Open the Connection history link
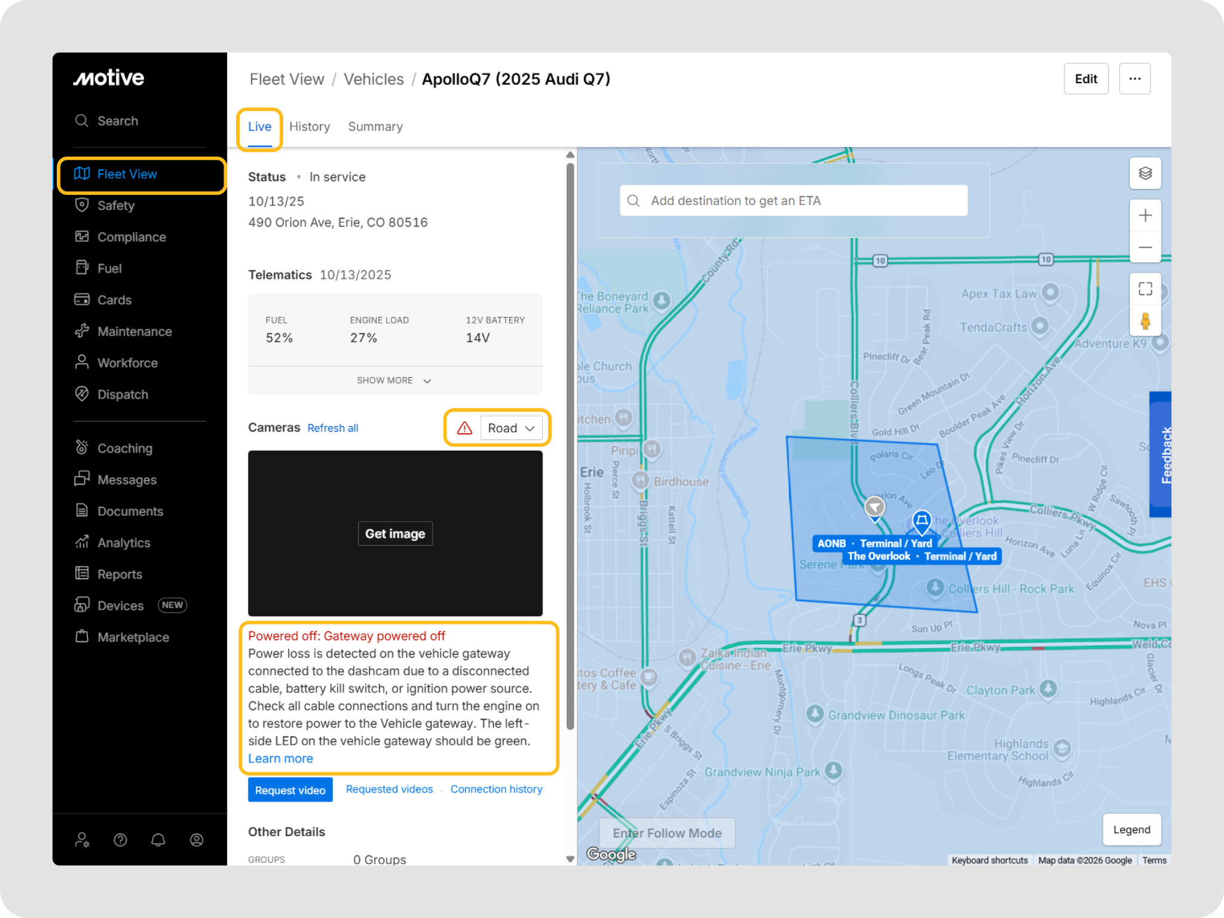Screen dimensions: 1224x918 point(496,789)
